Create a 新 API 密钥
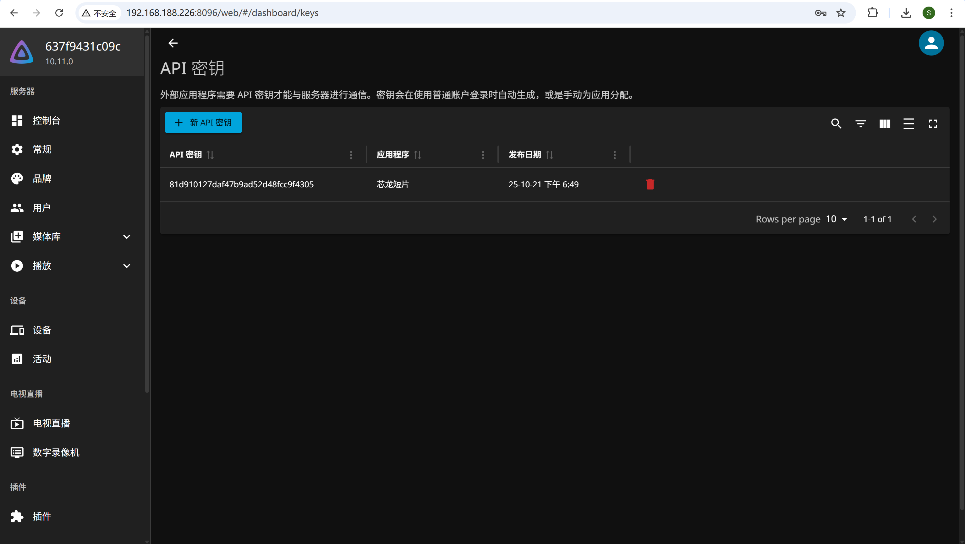 (203, 122)
